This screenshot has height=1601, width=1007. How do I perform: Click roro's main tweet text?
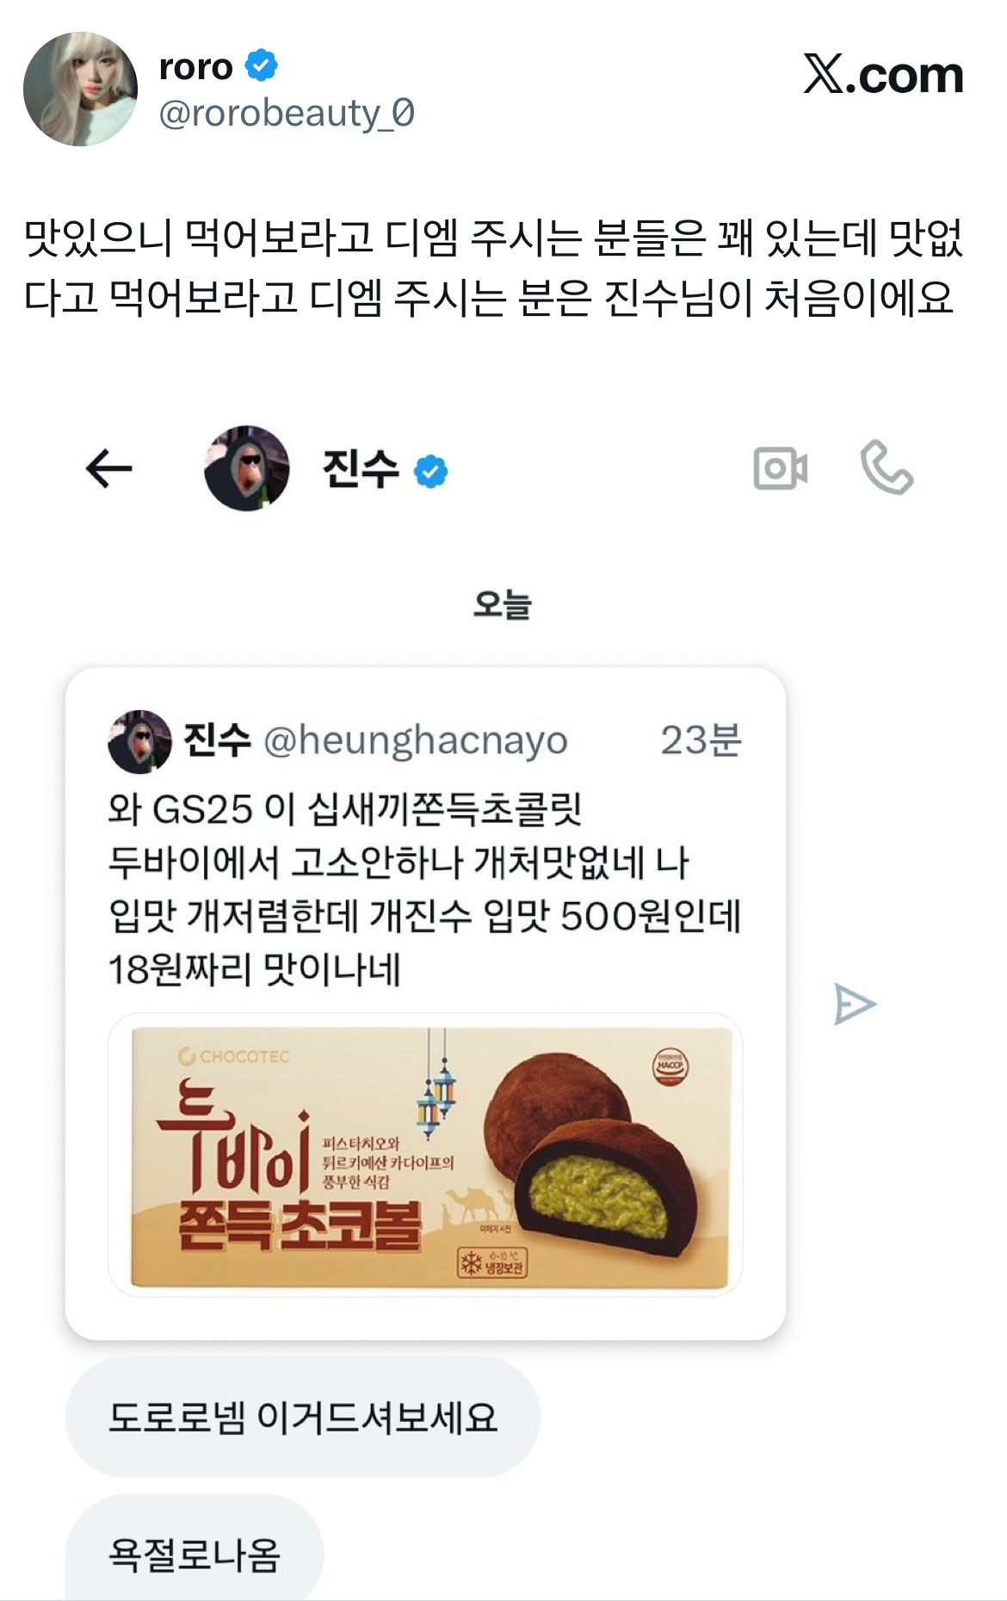tap(493, 268)
